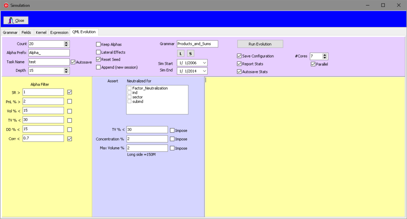Enable Impose for Concentration %
This screenshot has width=407, height=219.
[x=172, y=139]
